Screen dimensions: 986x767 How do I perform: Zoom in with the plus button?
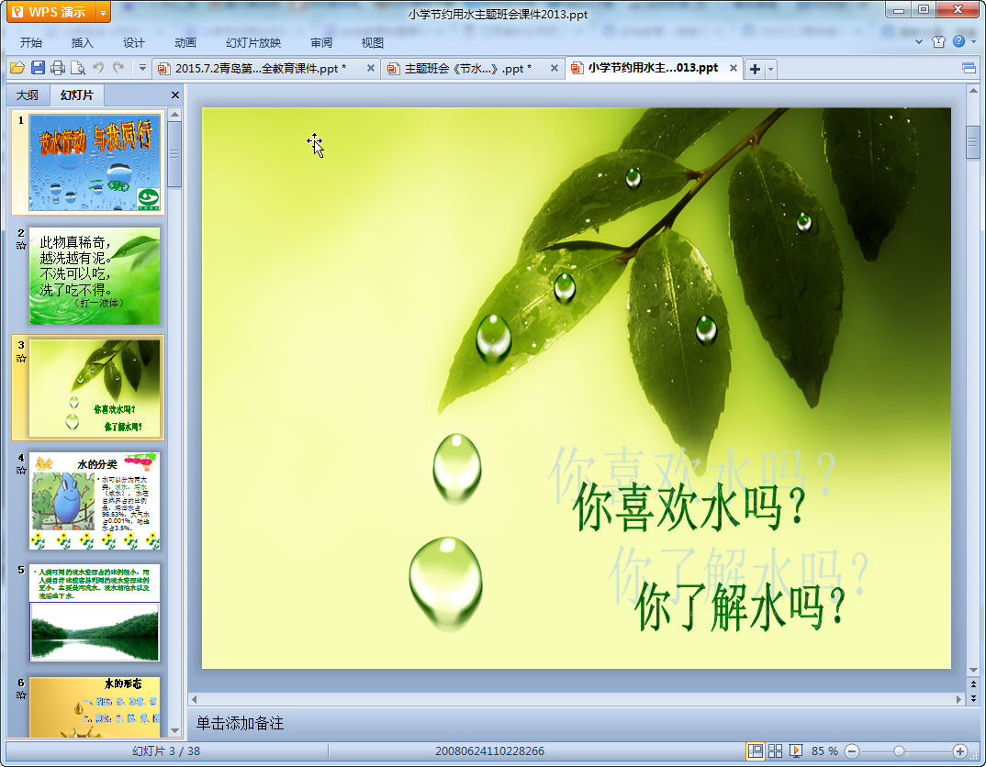tap(959, 750)
